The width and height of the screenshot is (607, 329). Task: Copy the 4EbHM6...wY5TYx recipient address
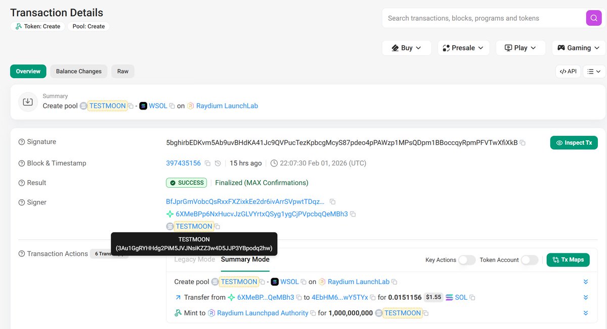(373, 298)
